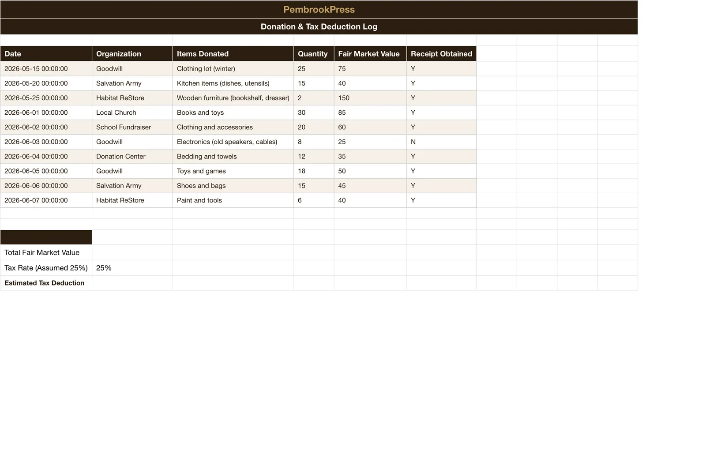Select the PembrookPress title cell
Image resolution: width=706 pixels, height=454 pixels.
[319, 9]
